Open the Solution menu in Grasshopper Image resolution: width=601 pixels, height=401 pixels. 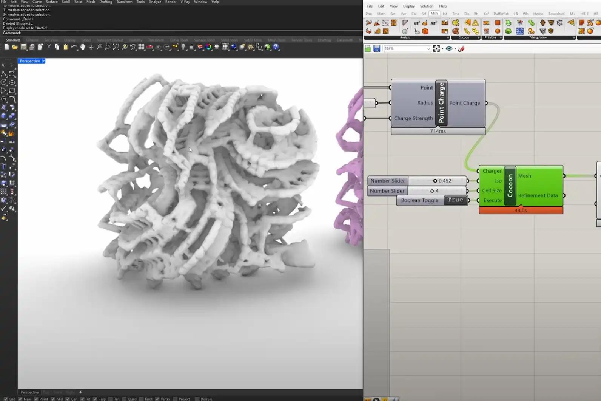(x=426, y=6)
